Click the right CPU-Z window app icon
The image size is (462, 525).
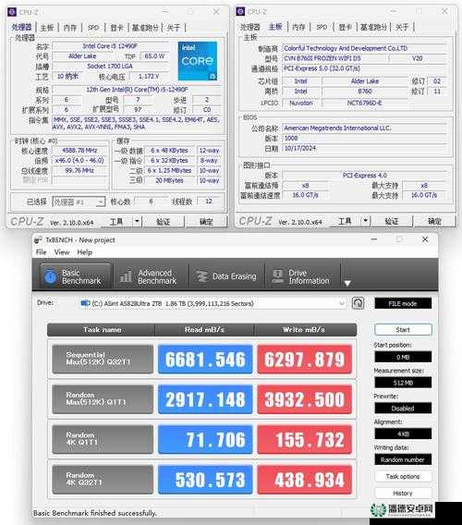(x=240, y=12)
